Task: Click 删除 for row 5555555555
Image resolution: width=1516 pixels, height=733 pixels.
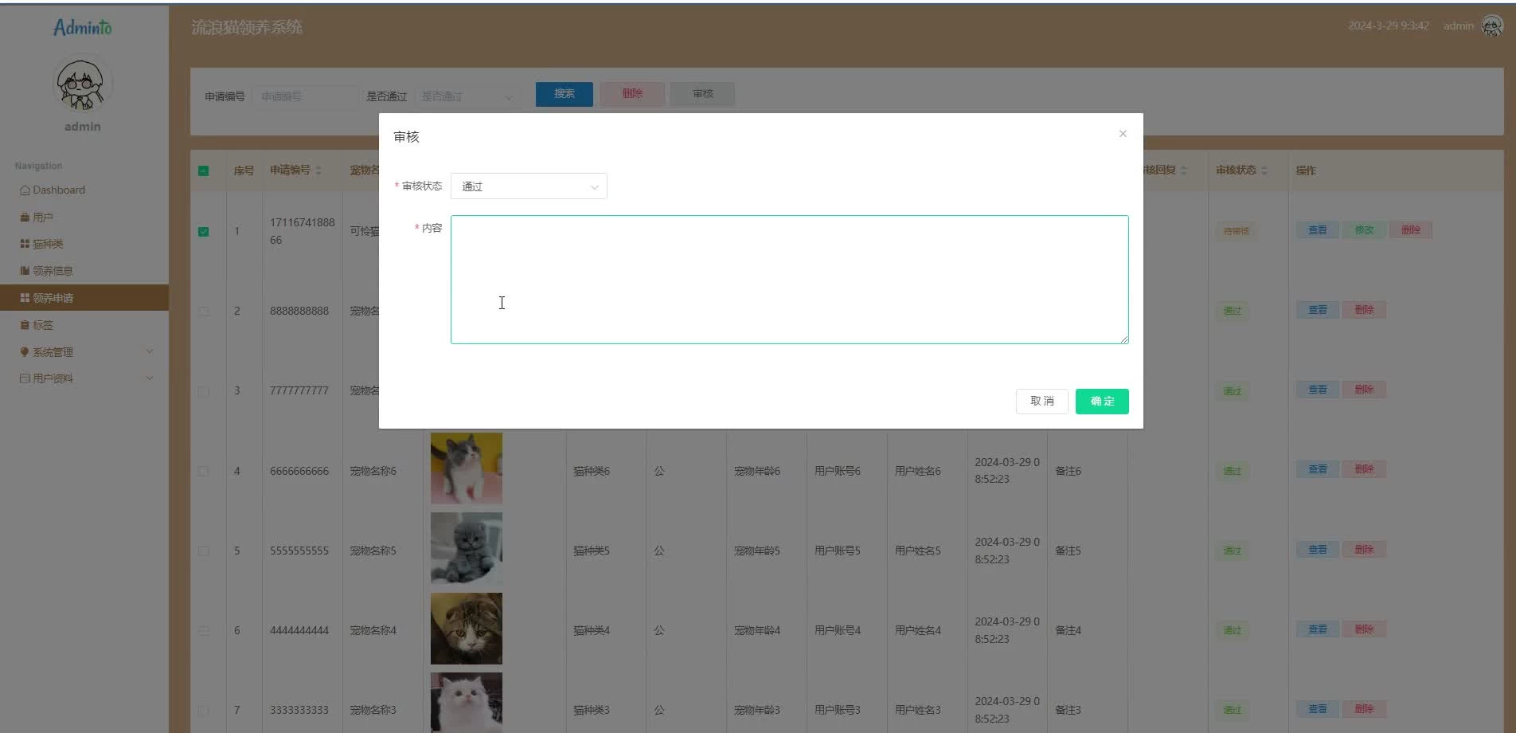Action: pos(1364,550)
